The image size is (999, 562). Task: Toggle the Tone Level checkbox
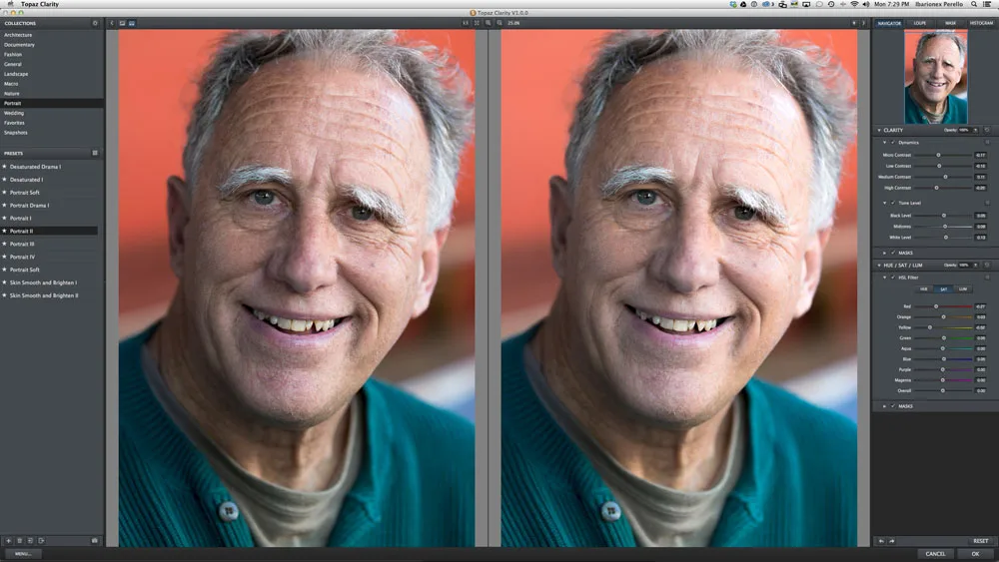893,203
